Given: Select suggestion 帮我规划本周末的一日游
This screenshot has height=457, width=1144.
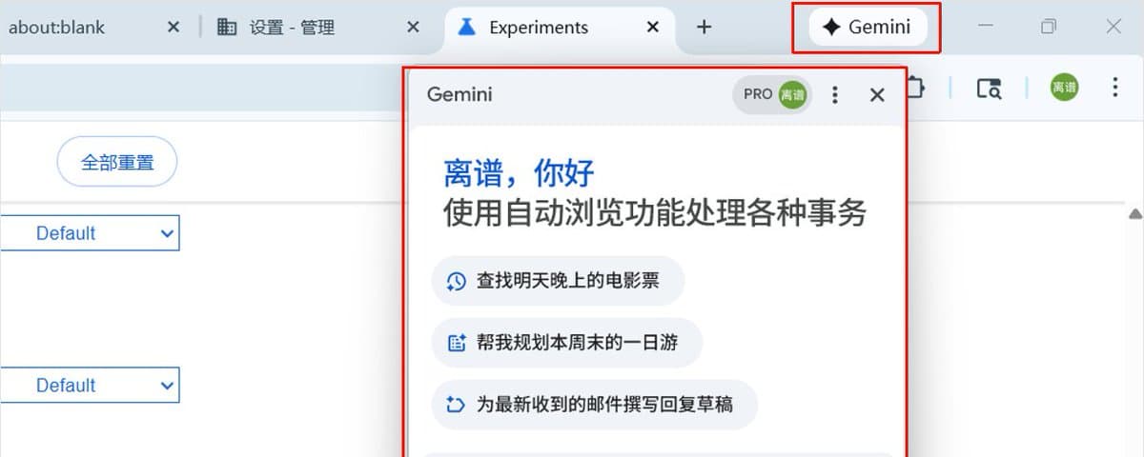Looking at the screenshot, I should [x=567, y=343].
